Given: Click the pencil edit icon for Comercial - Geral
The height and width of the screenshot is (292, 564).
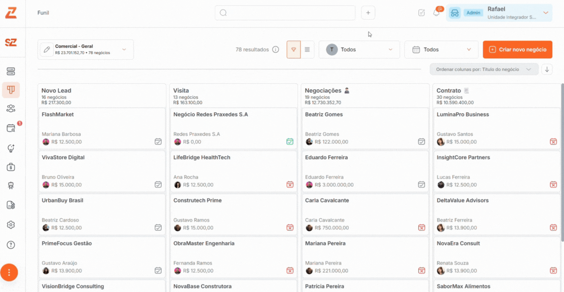Looking at the screenshot, I should point(47,49).
